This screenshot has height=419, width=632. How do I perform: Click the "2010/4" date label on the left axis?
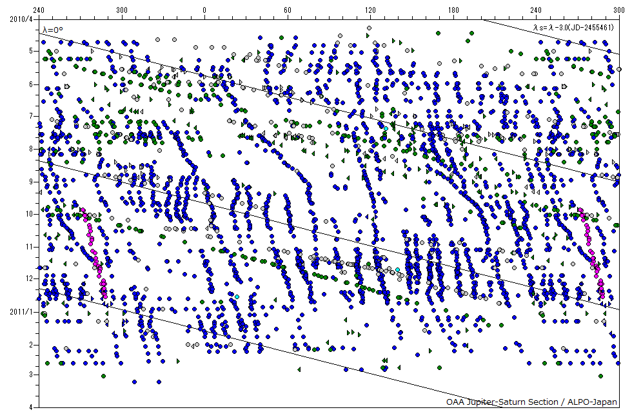tap(21, 19)
